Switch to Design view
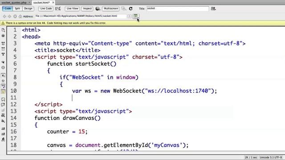The width and height of the screenshot is (285, 160). click(28, 8)
